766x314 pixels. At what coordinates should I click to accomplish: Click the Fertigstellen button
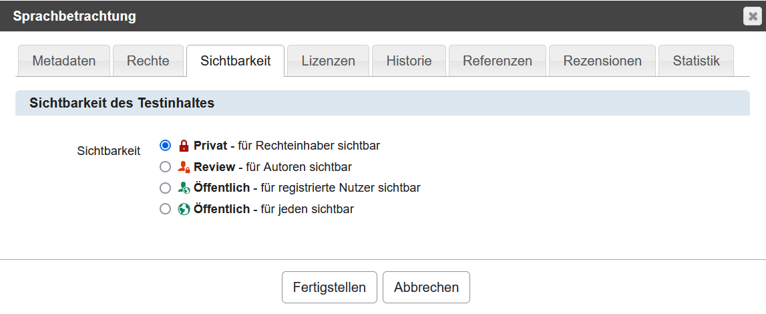coord(329,287)
